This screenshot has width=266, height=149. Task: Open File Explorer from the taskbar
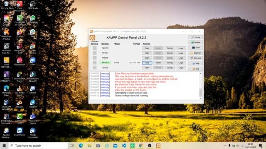click(x=89, y=145)
